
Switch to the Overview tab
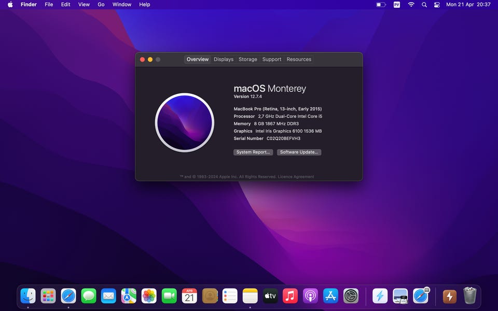pyautogui.click(x=198, y=59)
